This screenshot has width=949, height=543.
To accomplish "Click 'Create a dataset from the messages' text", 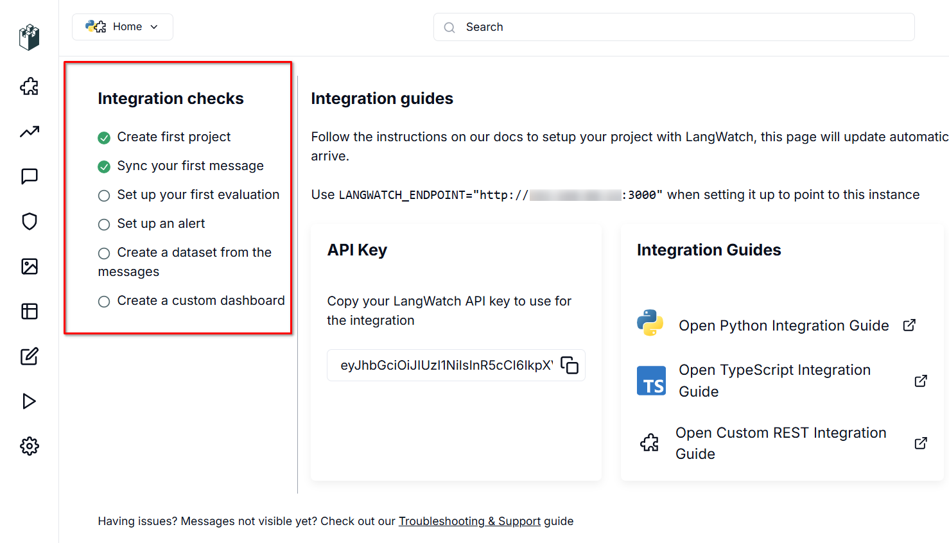I will pos(185,262).
